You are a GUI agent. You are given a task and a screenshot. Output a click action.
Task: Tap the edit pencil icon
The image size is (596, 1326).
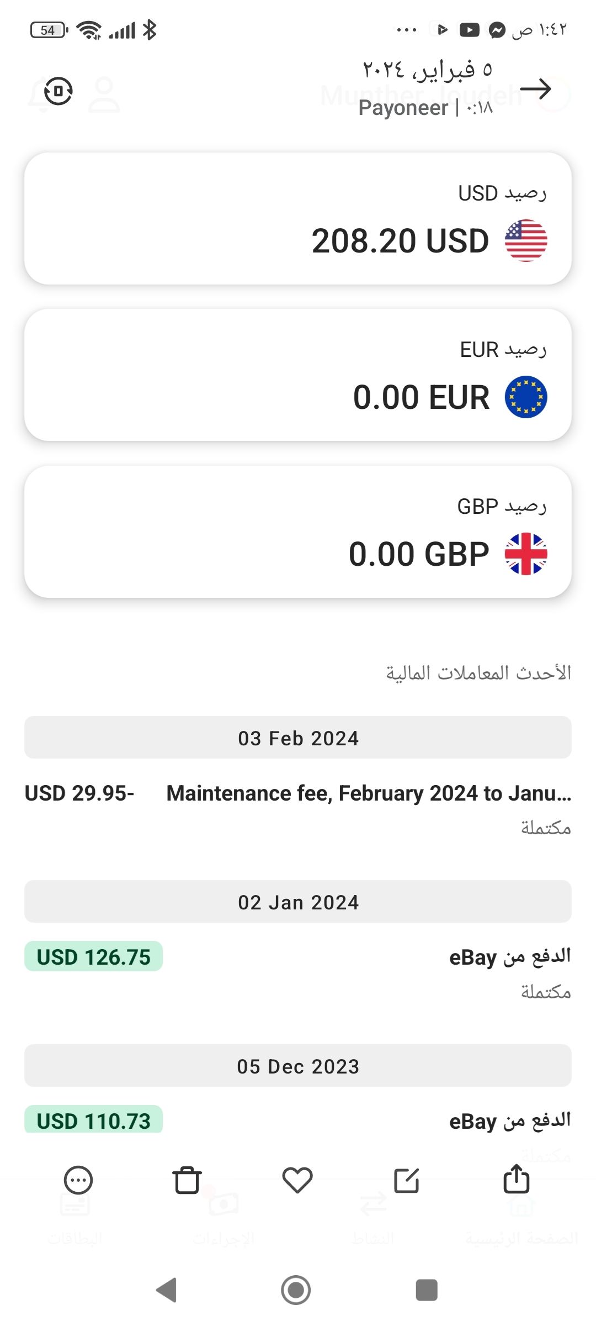click(x=407, y=1180)
